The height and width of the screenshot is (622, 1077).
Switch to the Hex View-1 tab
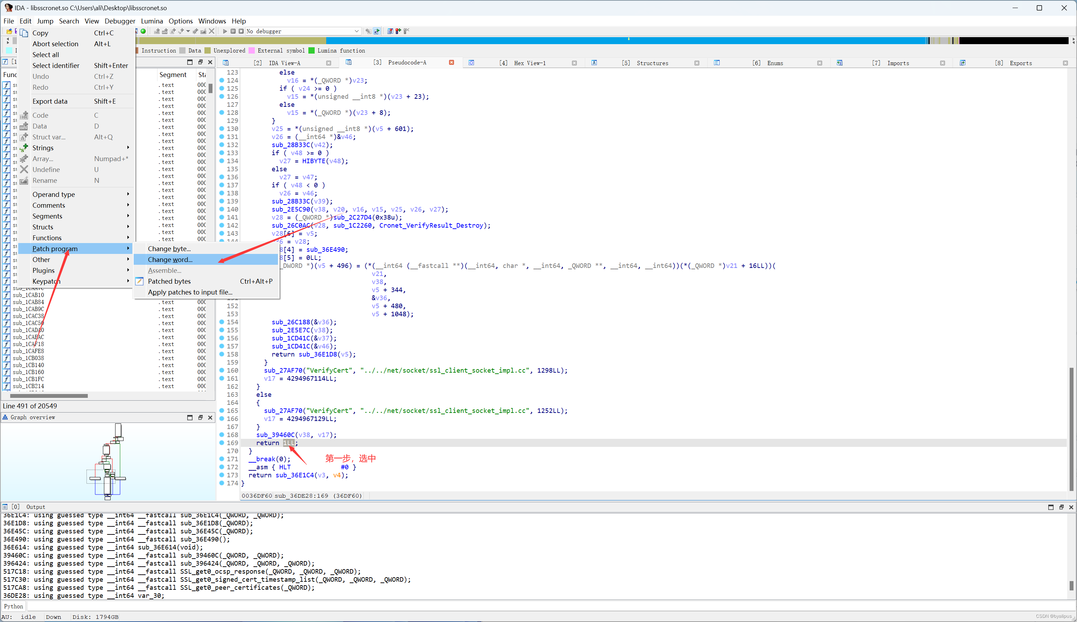pyautogui.click(x=530, y=63)
